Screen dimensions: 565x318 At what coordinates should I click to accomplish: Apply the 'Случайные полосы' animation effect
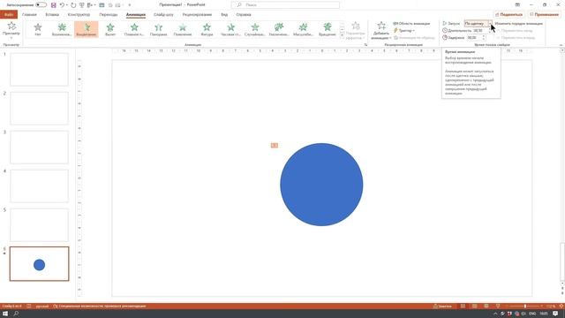(255, 29)
